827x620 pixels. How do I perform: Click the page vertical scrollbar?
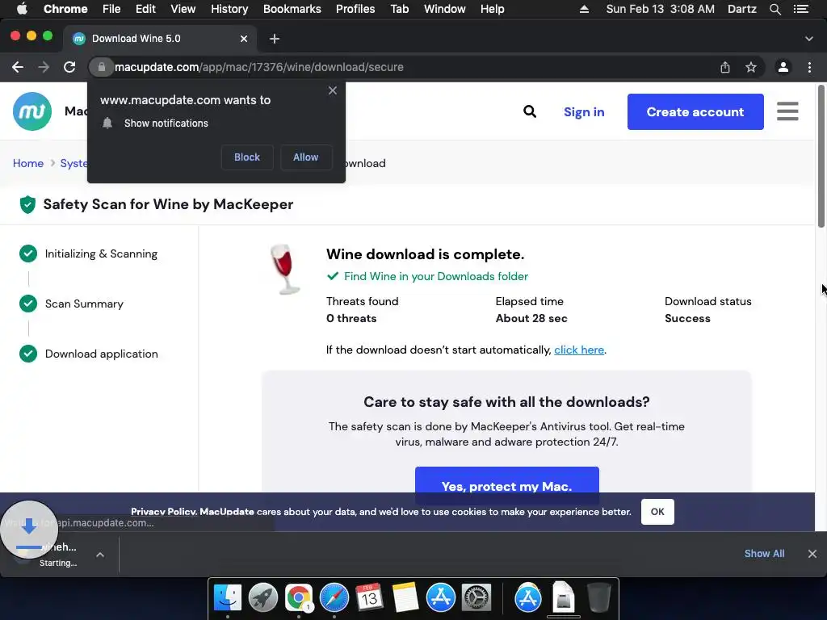click(821, 157)
